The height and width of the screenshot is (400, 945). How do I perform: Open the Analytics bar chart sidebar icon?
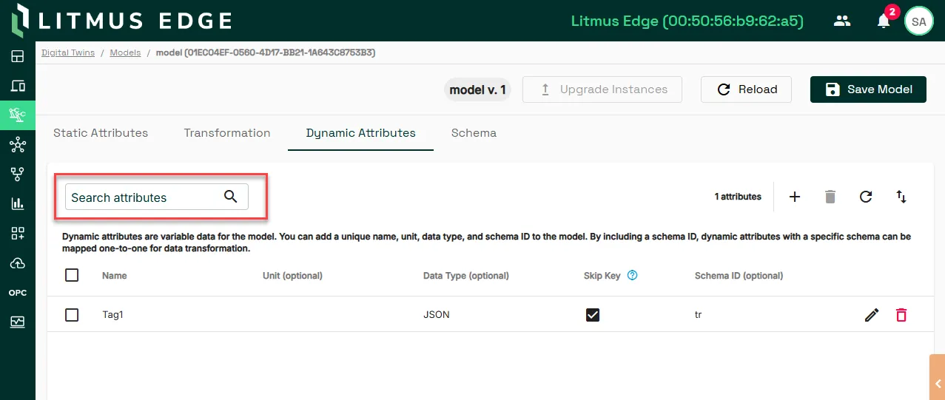(x=17, y=204)
